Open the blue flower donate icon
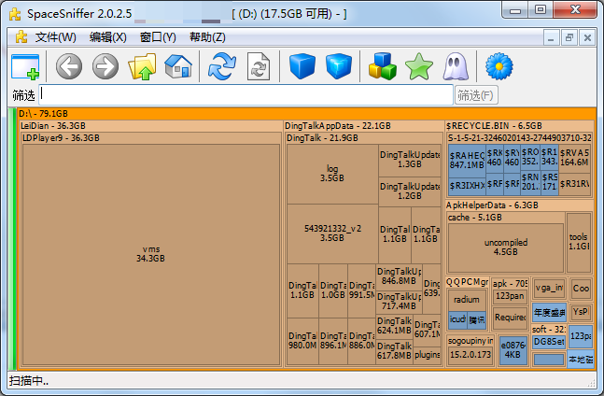Image resolution: width=604 pixels, height=396 pixels. coord(499,66)
